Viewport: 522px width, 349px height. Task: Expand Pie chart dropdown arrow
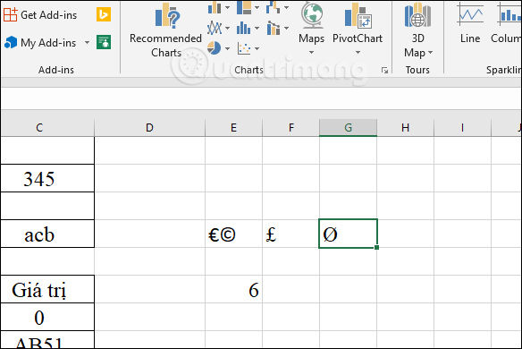(x=227, y=48)
